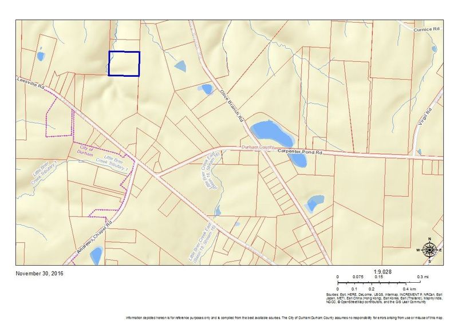
Task: Click the 0.3 mi scale bar label
Action: pos(422,277)
